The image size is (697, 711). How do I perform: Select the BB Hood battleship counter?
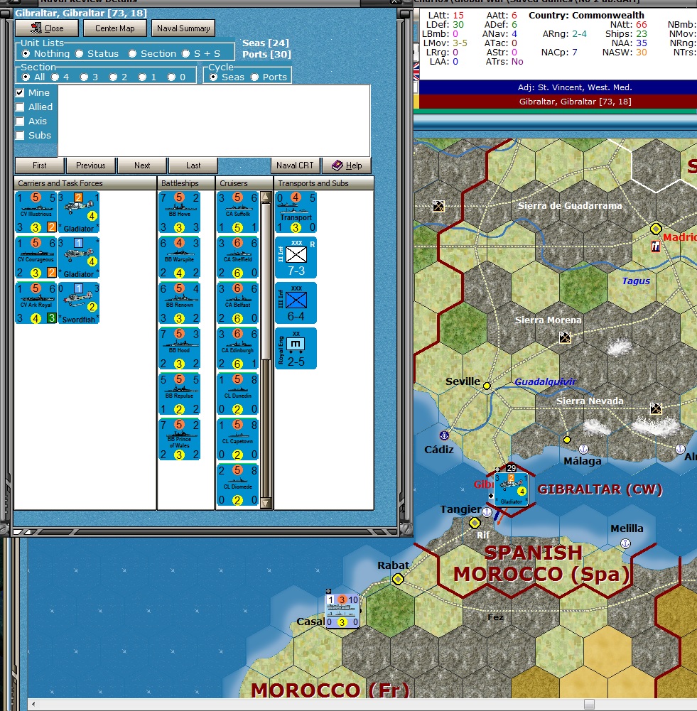180,348
